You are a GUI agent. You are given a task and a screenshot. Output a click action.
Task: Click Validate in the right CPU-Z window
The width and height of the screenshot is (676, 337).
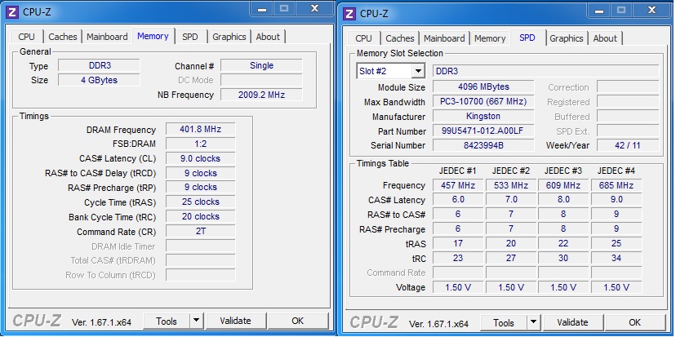pyautogui.click(x=572, y=322)
